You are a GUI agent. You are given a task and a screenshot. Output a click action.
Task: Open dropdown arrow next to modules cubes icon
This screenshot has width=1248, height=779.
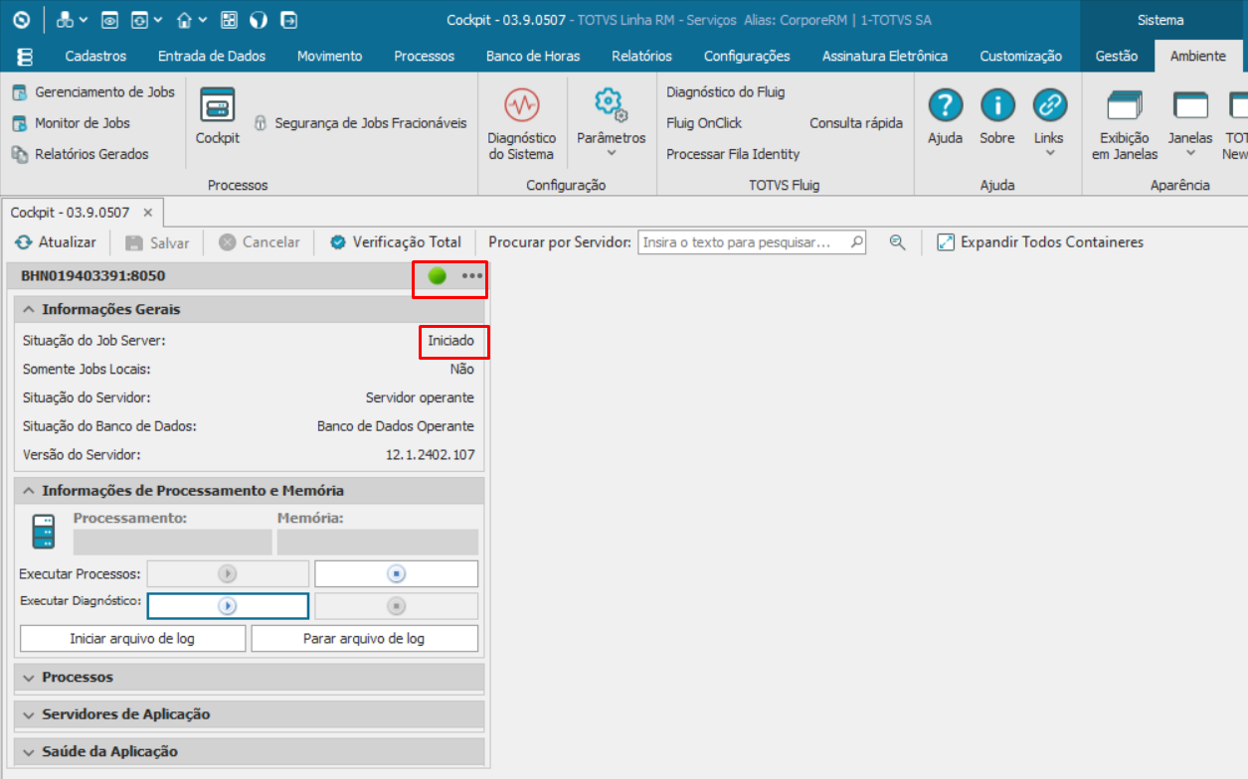point(83,20)
